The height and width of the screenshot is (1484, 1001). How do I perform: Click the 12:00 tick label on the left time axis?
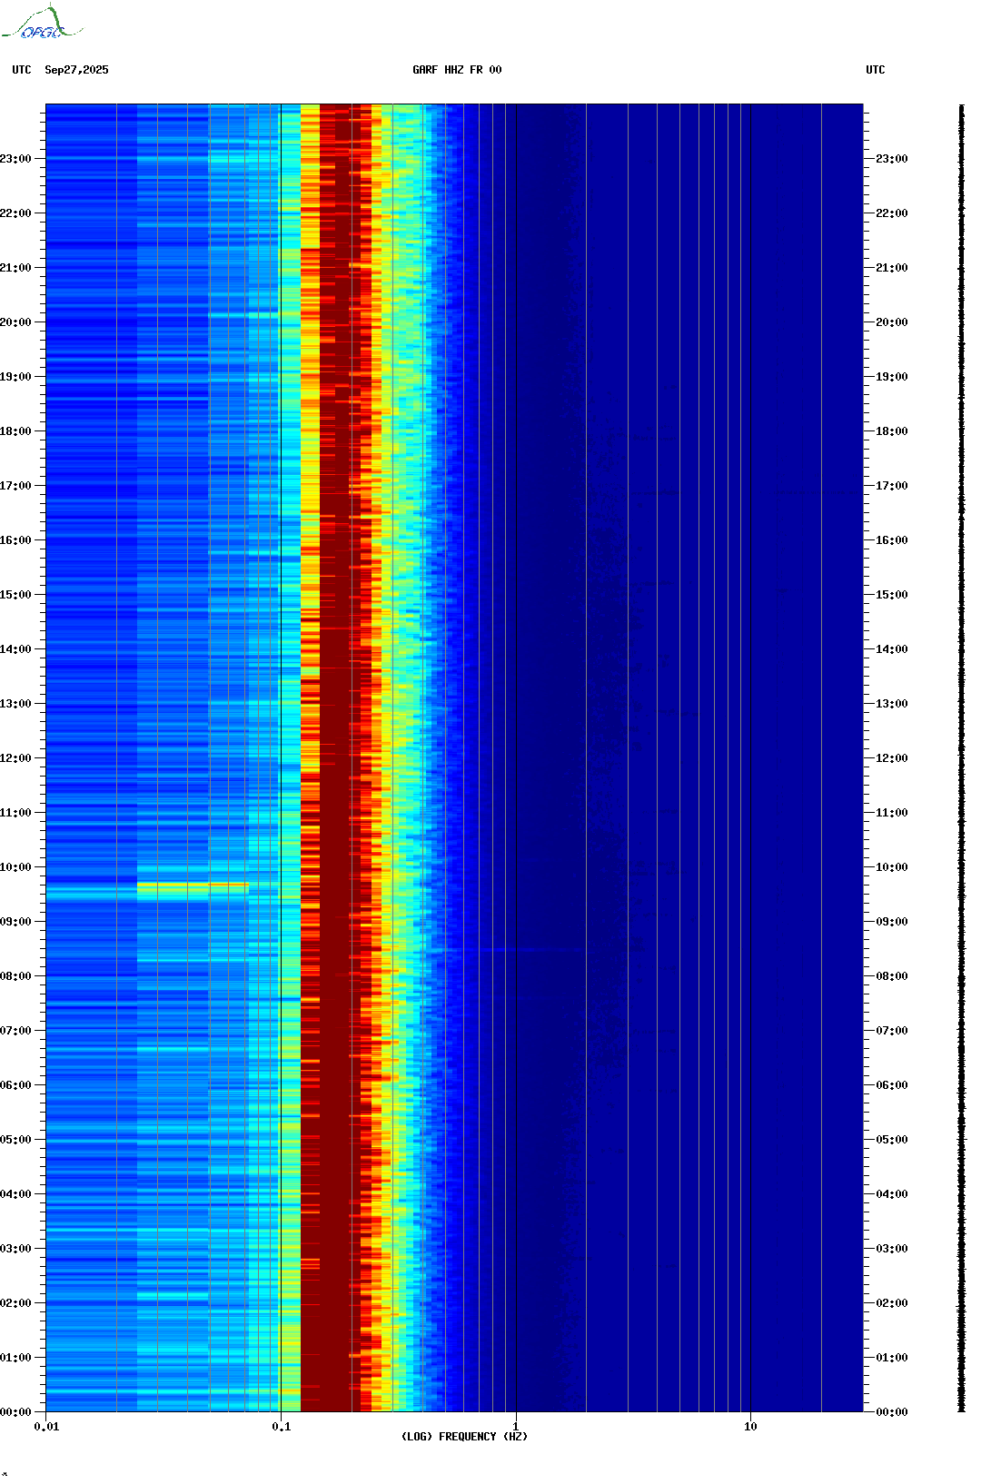(x=15, y=758)
